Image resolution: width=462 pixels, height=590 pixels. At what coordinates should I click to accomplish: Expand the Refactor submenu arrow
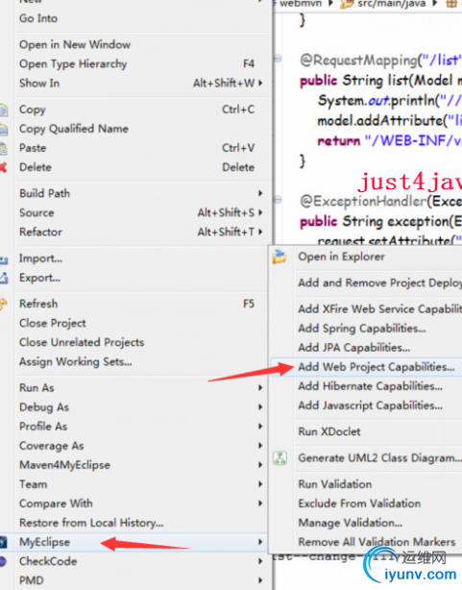click(x=260, y=232)
